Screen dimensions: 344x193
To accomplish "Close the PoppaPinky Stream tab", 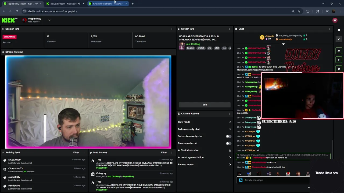I will (41, 4).
